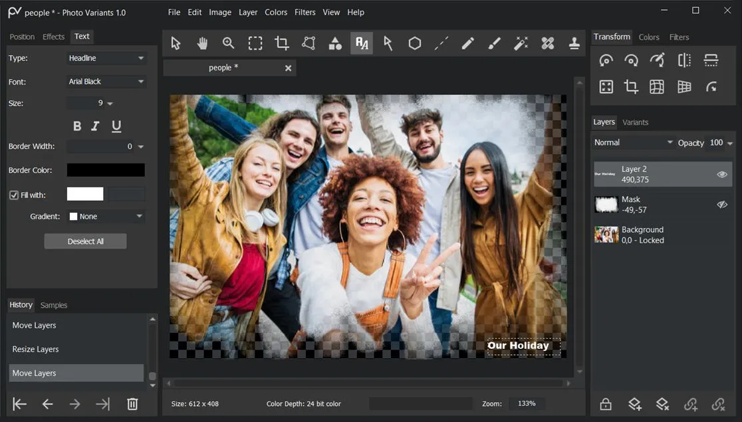Choose the Clone Stamp tool

[x=574, y=42]
